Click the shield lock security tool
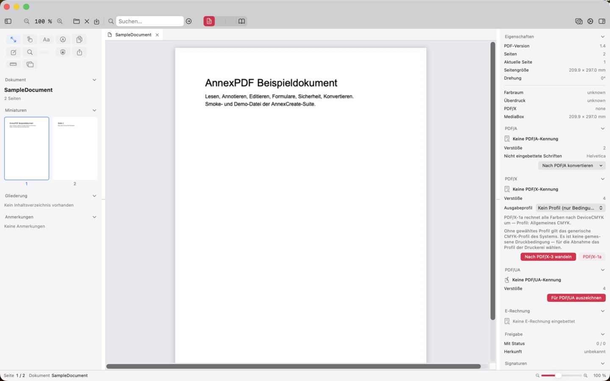Screen dimensions: 610x381 point(63,52)
